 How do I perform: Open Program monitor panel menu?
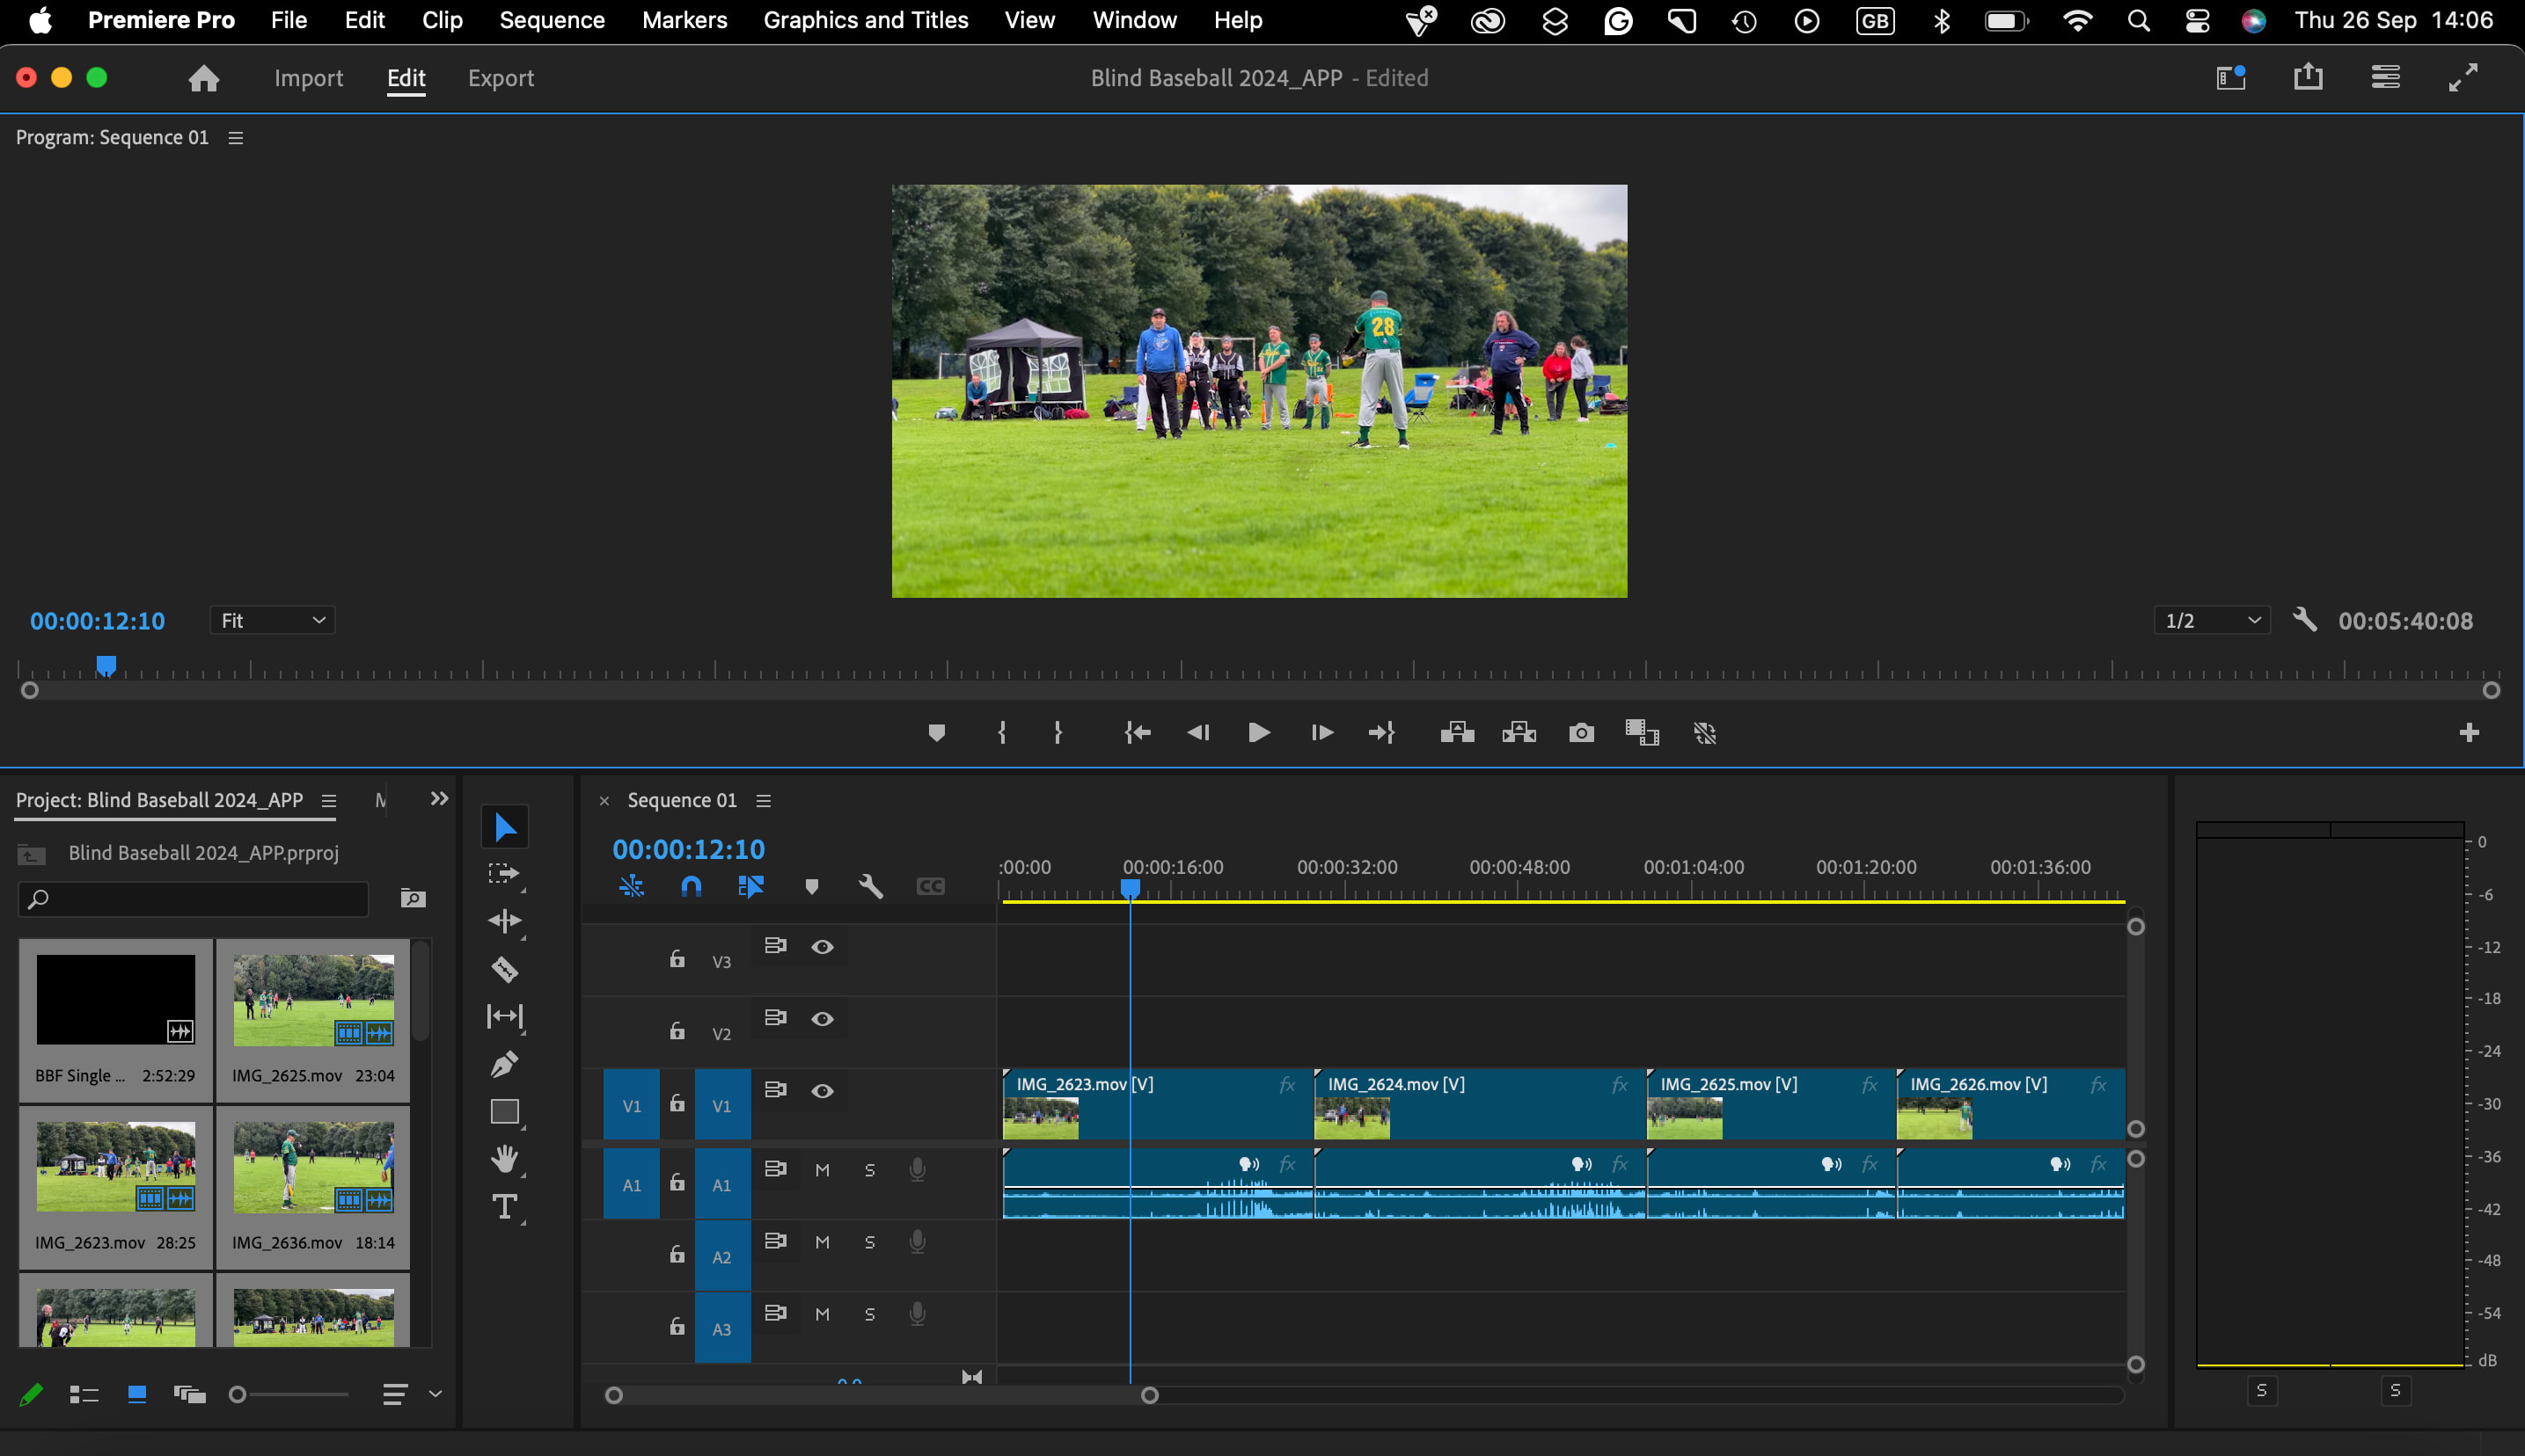pos(236,138)
